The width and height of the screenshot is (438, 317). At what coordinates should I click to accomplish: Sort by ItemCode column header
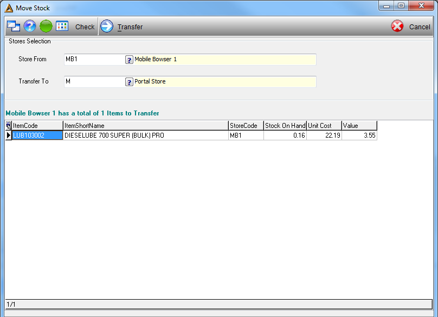tap(37, 126)
